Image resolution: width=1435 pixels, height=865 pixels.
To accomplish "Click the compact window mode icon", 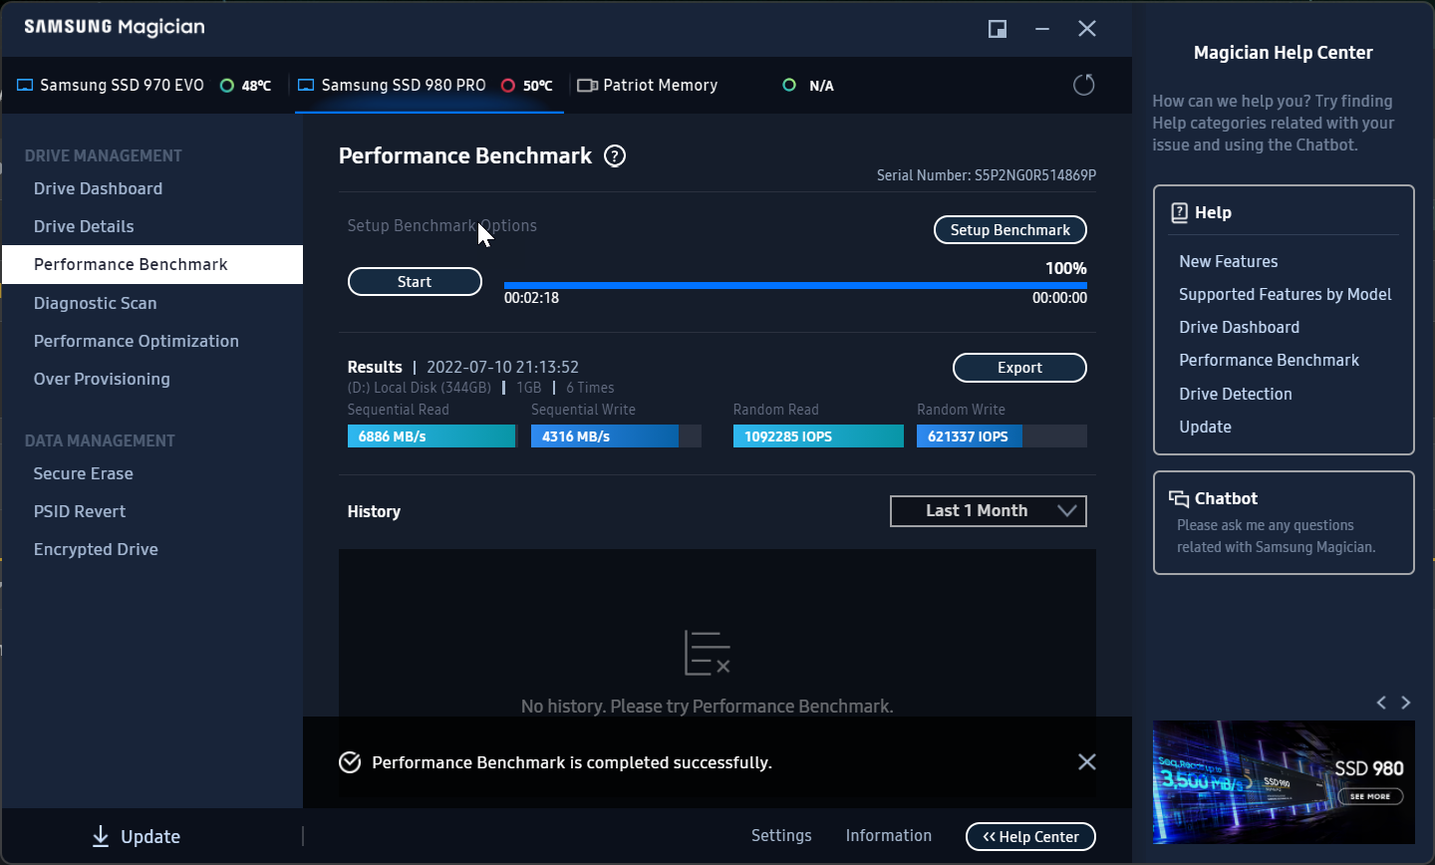I will coord(997,29).
